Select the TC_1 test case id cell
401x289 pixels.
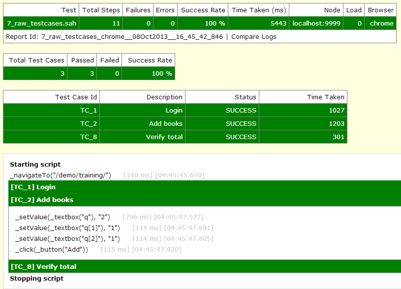tap(89, 111)
